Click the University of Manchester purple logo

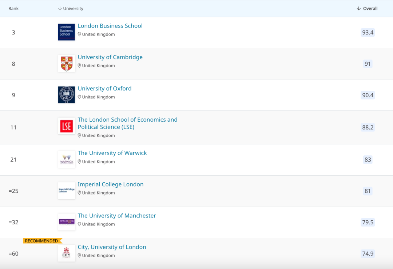tap(67, 222)
